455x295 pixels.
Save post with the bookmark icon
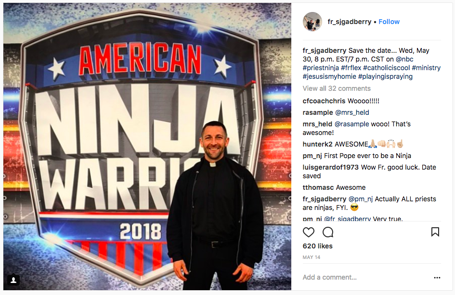point(435,232)
